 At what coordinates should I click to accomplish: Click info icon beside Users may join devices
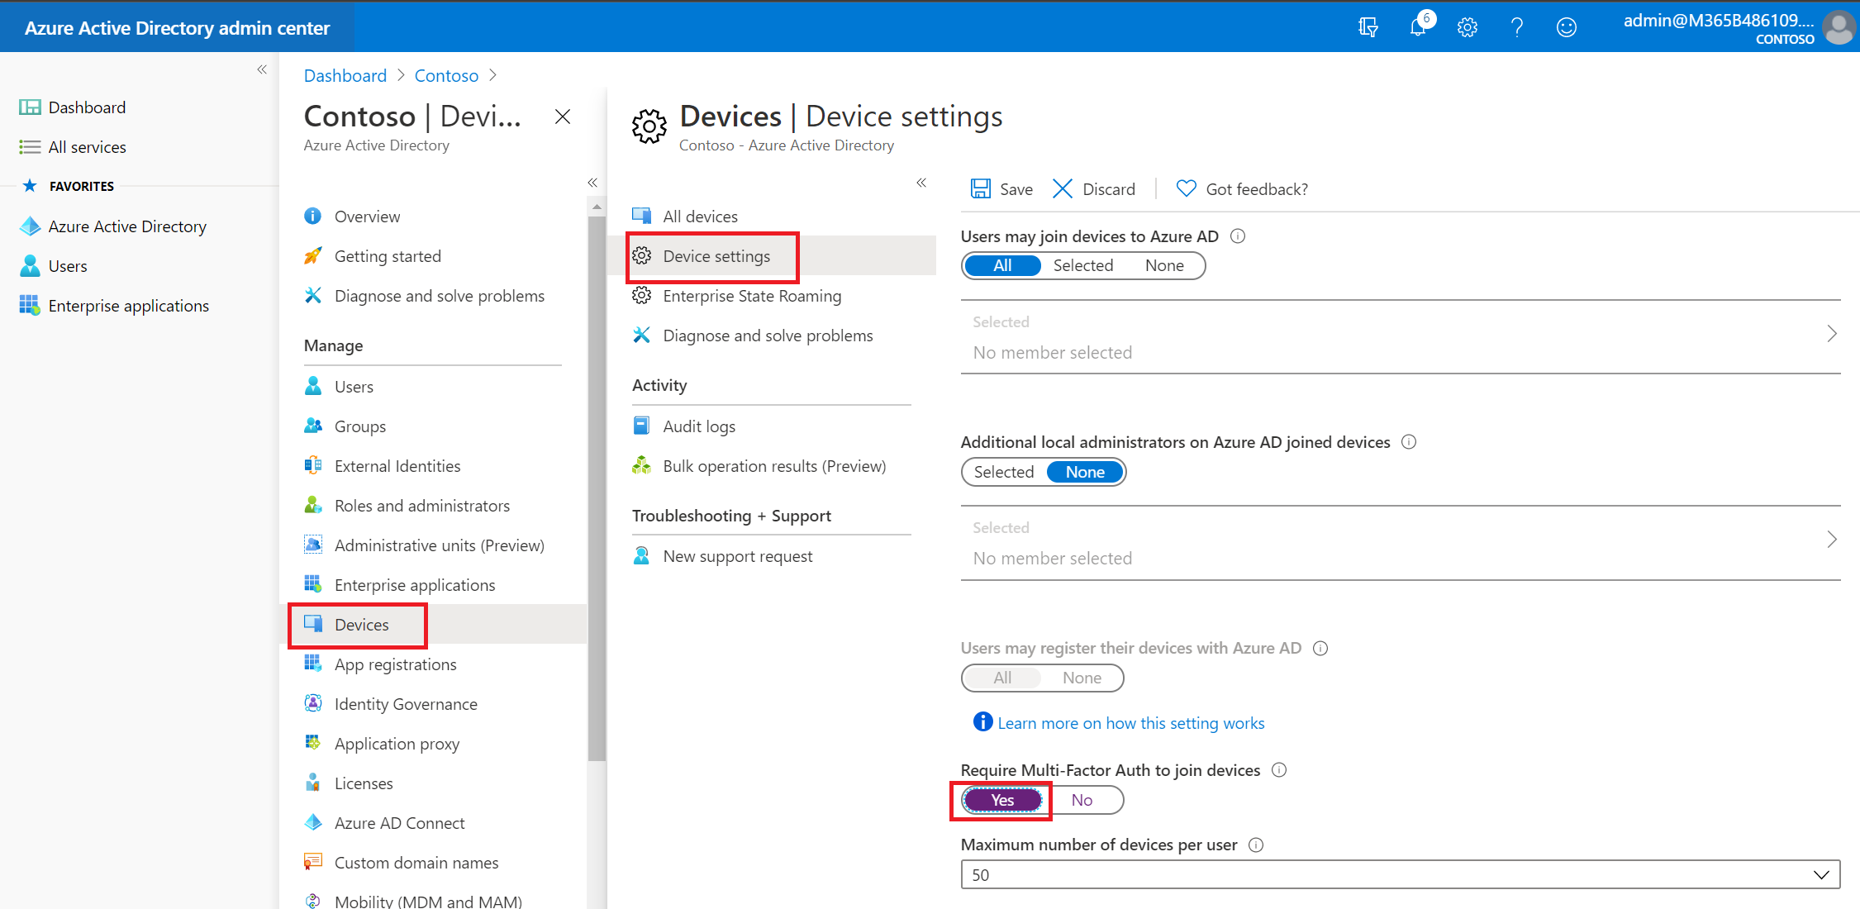click(x=1238, y=236)
